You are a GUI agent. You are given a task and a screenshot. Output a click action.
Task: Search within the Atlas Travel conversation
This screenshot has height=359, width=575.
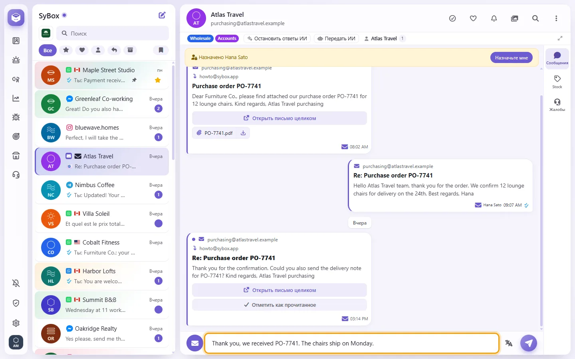coord(535,18)
